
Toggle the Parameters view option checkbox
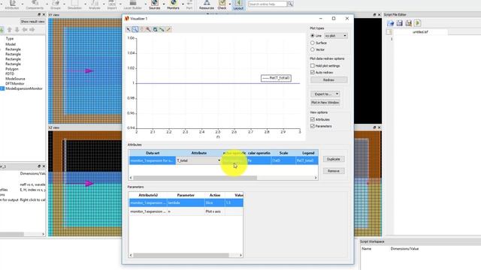point(313,126)
